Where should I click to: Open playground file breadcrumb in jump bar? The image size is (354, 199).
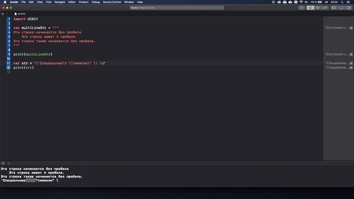(20, 14)
